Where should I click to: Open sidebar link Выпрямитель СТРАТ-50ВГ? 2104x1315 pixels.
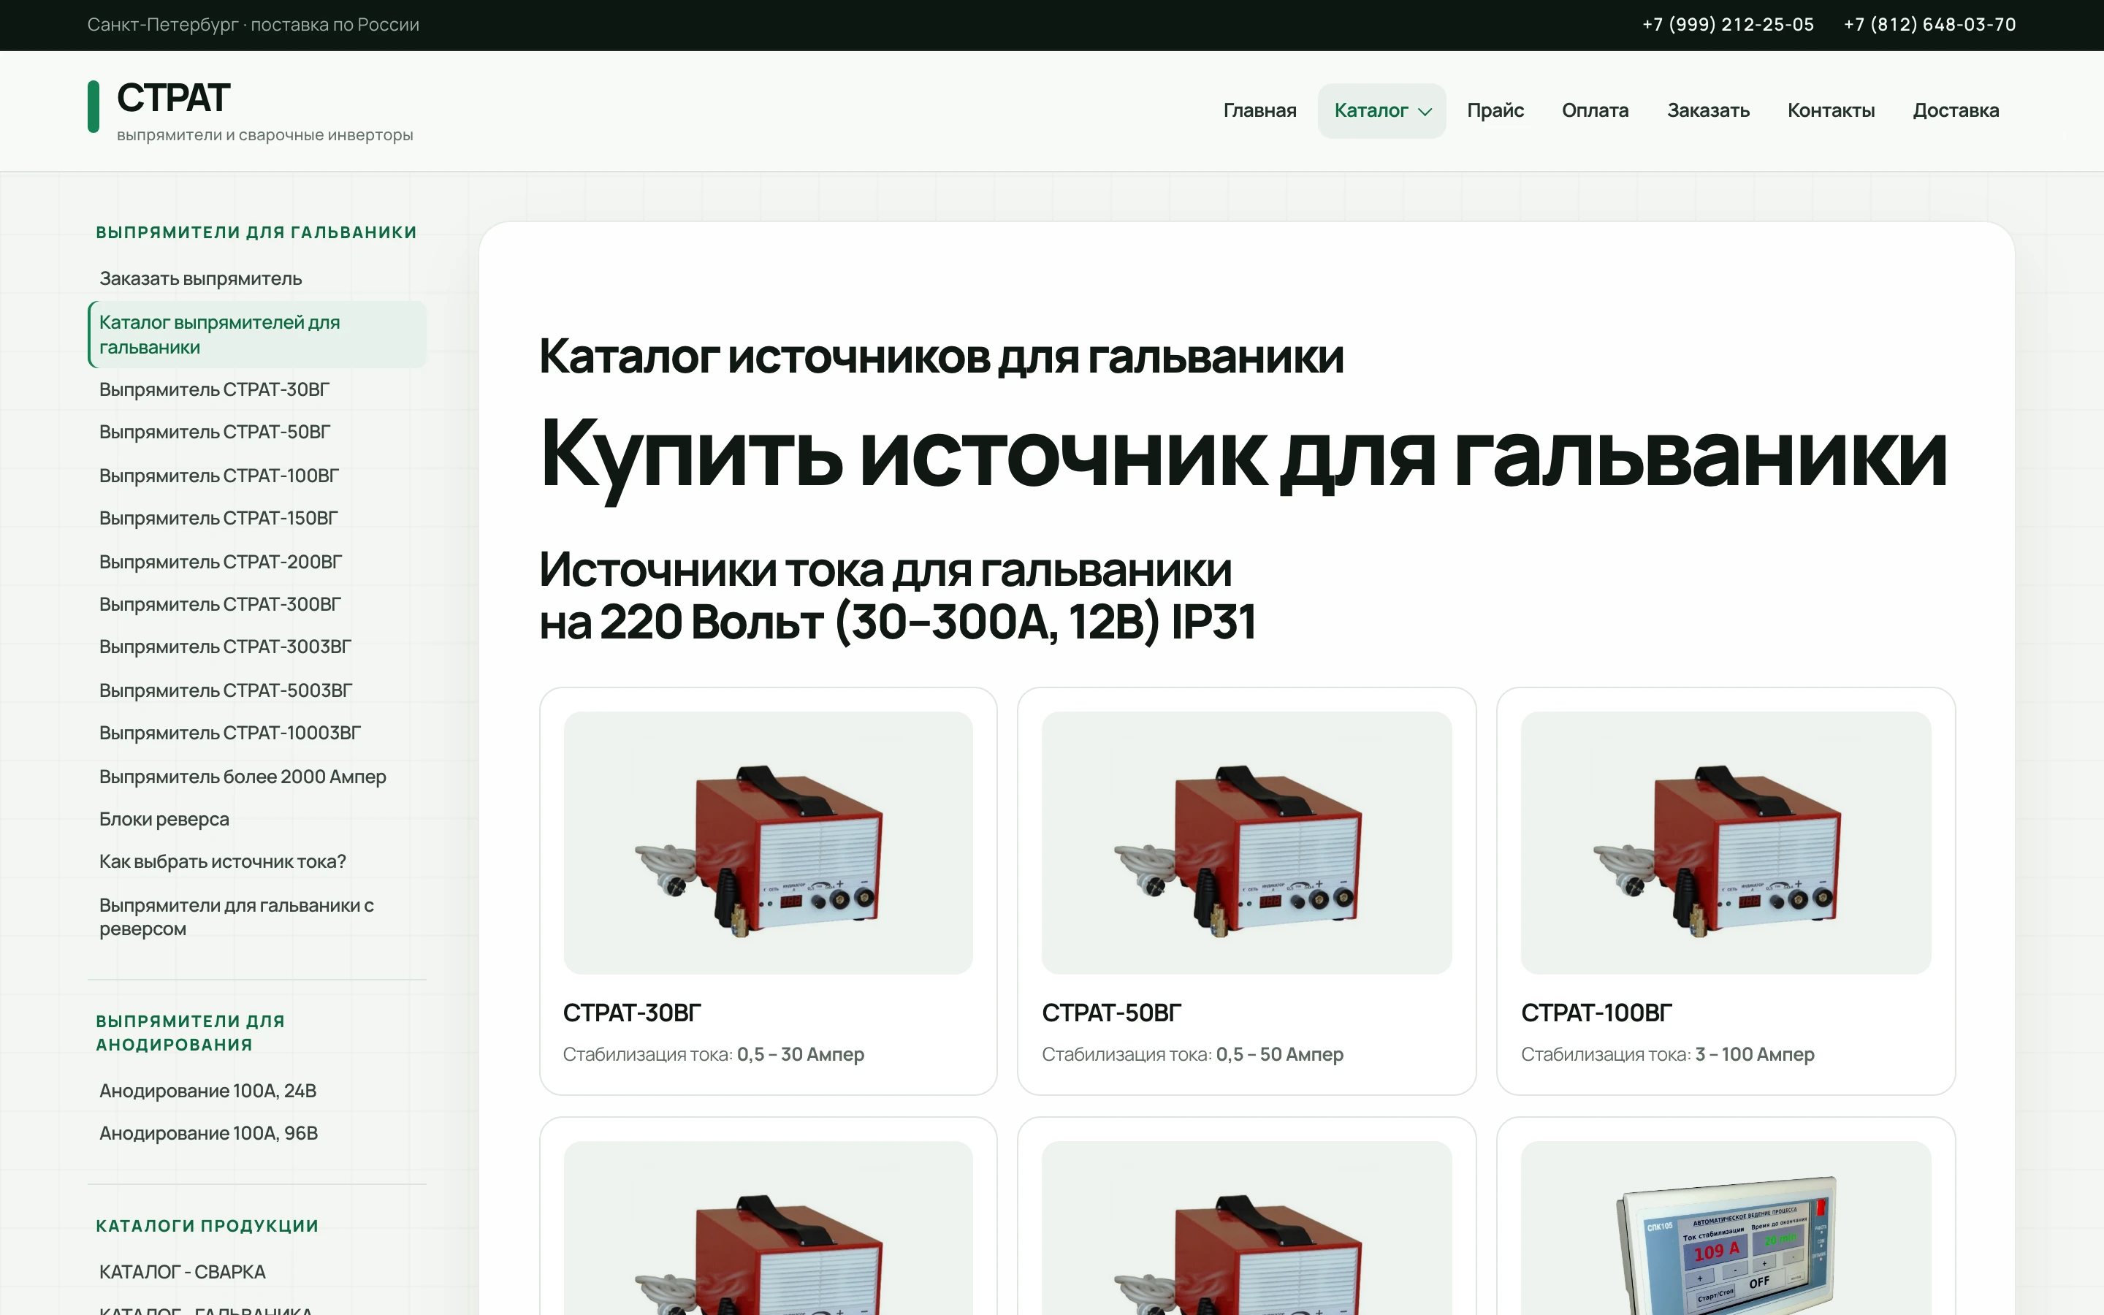[x=257, y=432]
